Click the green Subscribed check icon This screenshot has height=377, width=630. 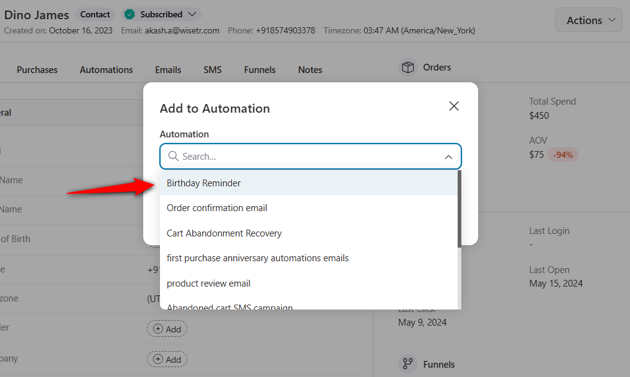click(x=130, y=14)
